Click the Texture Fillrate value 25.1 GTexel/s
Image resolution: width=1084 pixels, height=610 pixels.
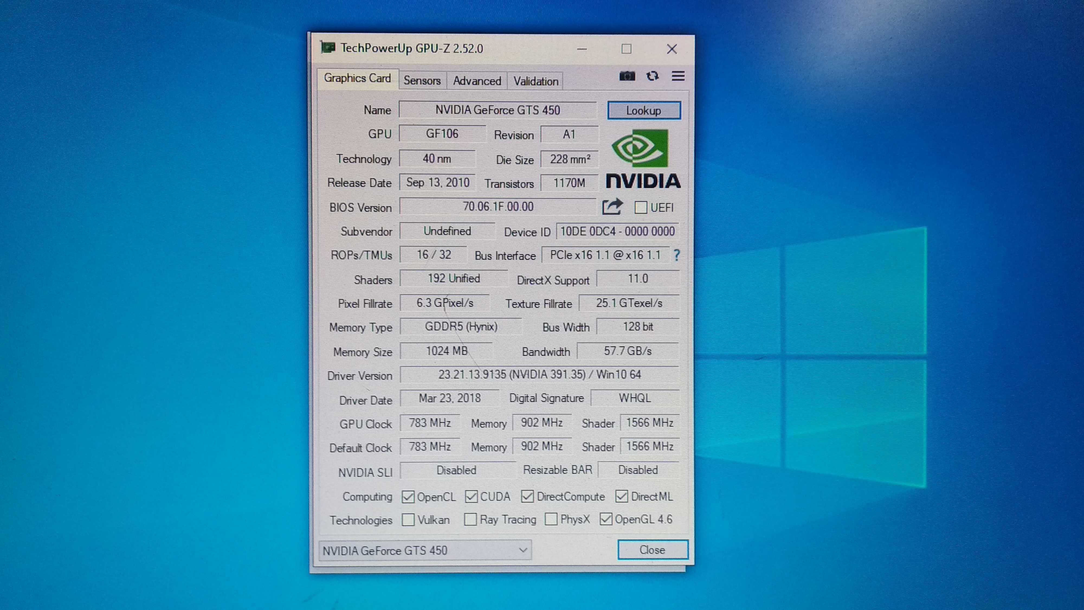(x=629, y=303)
